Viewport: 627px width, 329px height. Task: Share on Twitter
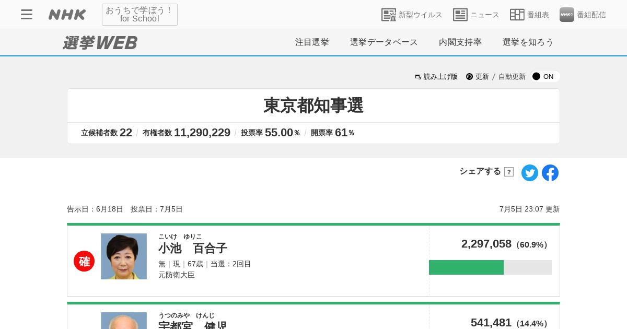530,173
